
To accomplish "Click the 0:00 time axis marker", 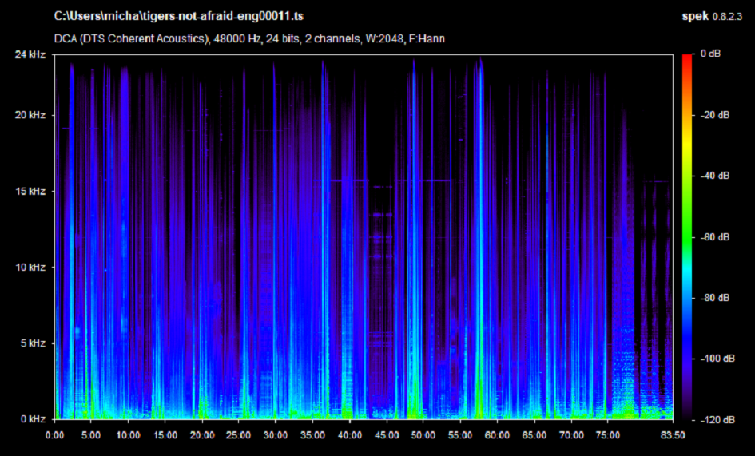I will [55, 435].
